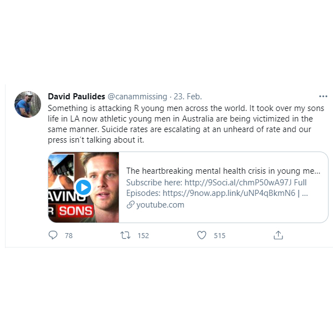Open the share upload icon

(278, 235)
